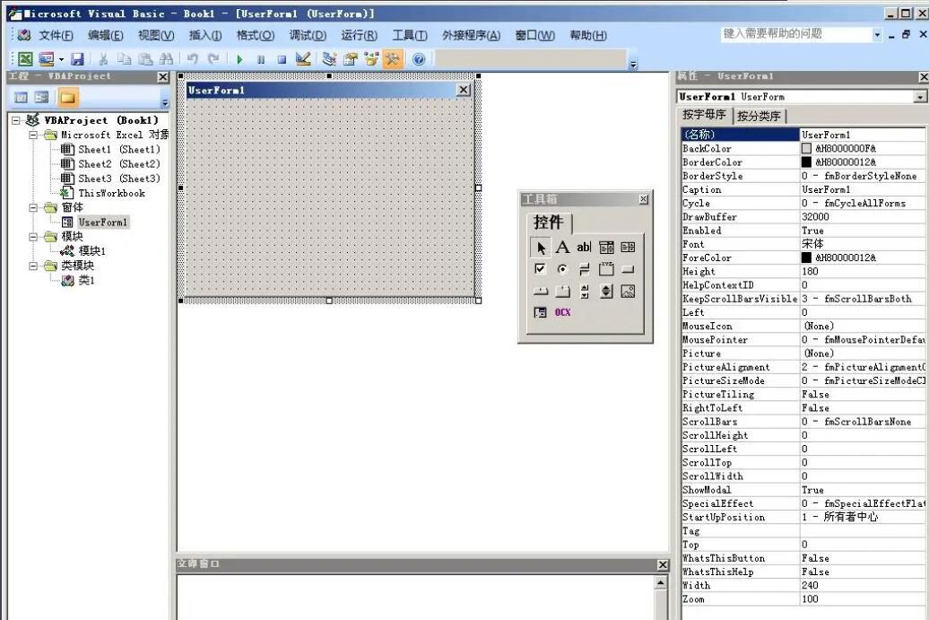Select the MultiPage control in toolbox
The height and width of the screenshot is (620, 929).
tap(562, 291)
